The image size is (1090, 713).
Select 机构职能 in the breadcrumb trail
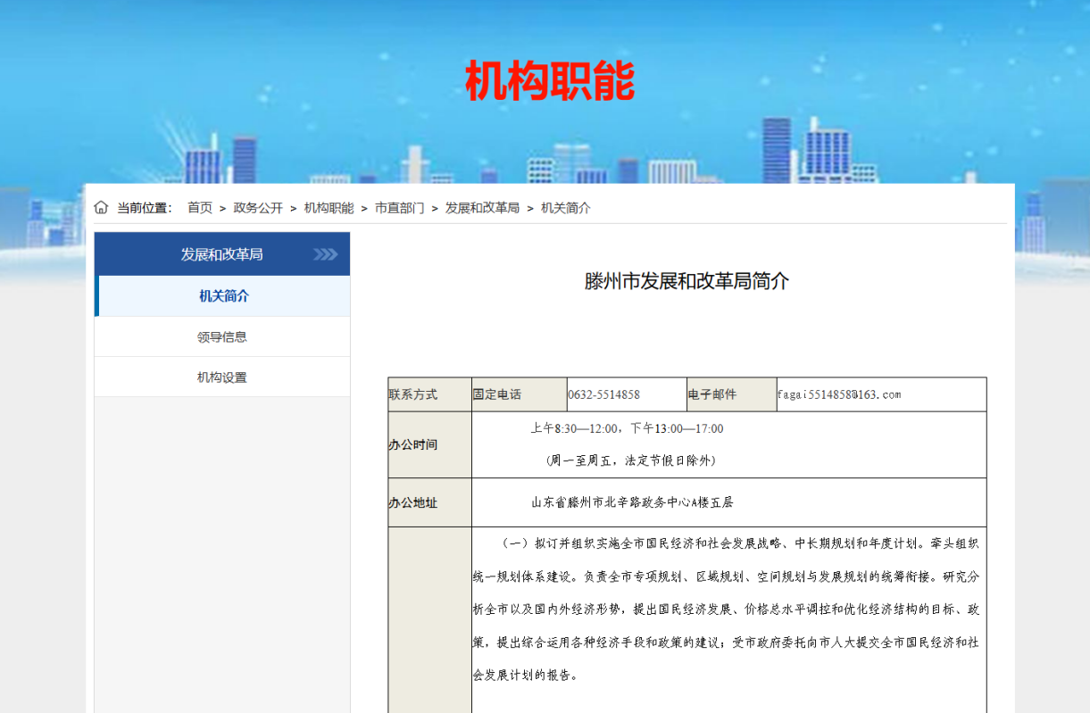pos(329,208)
